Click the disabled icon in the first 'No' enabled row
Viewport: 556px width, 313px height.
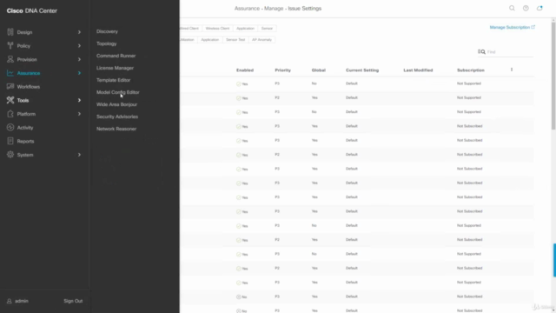point(239,297)
